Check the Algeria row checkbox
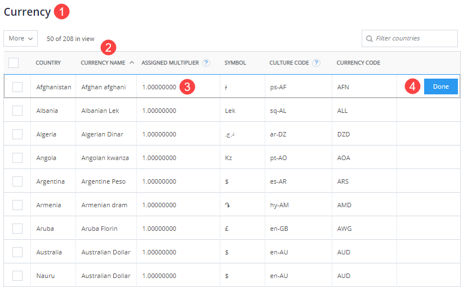 tap(17, 134)
